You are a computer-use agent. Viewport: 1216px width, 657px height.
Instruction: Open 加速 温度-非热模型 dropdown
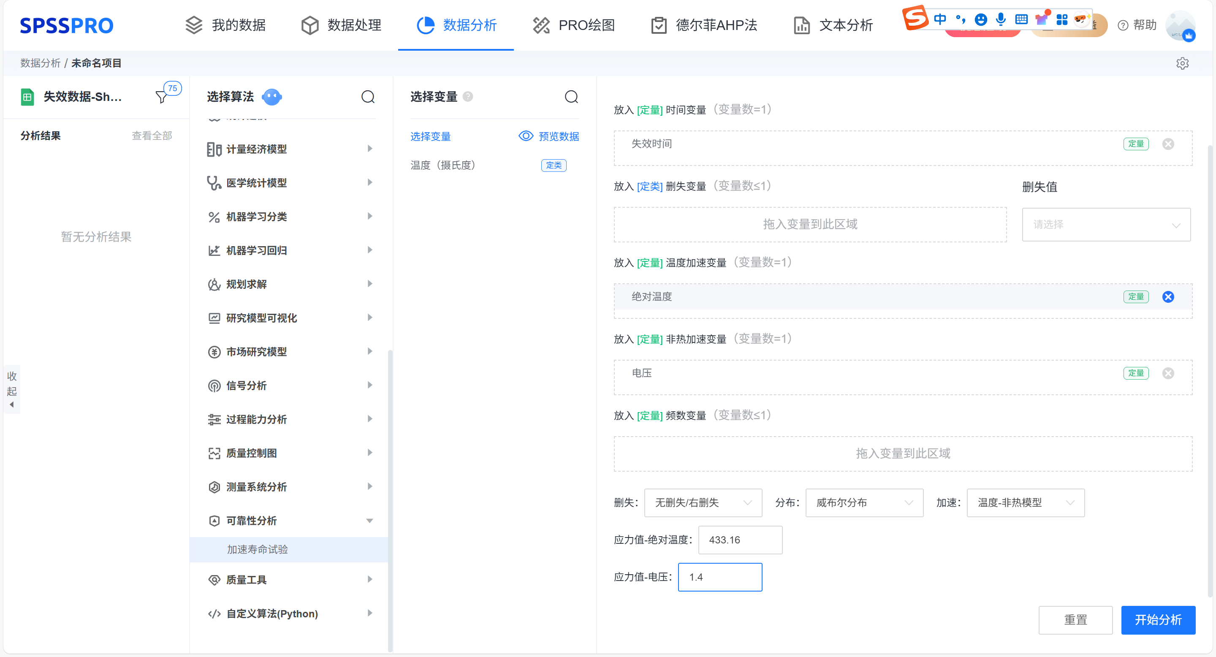pyautogui.click(x=1025, y=502)
